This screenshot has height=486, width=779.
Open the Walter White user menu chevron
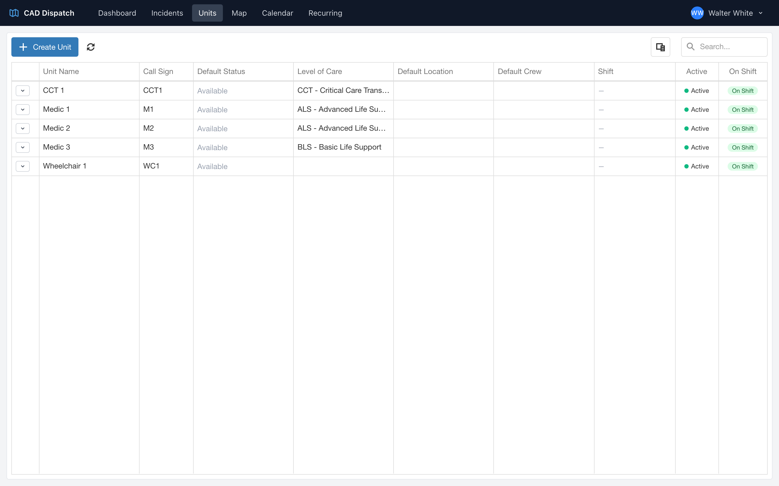click(761, 13)
